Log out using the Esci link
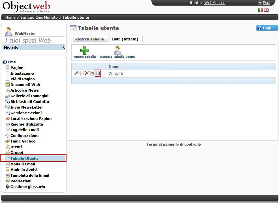 pyautogui.click(x=266, y=3)
